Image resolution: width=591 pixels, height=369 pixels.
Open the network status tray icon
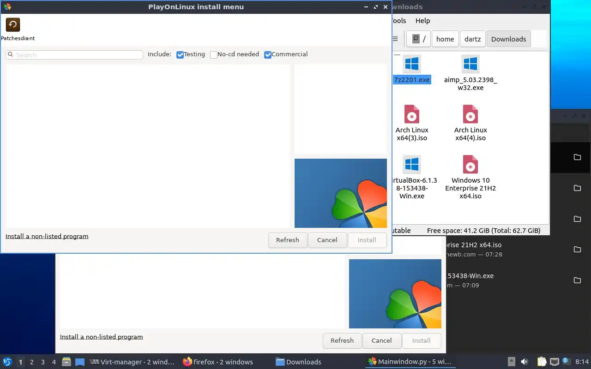click(554, 362)
